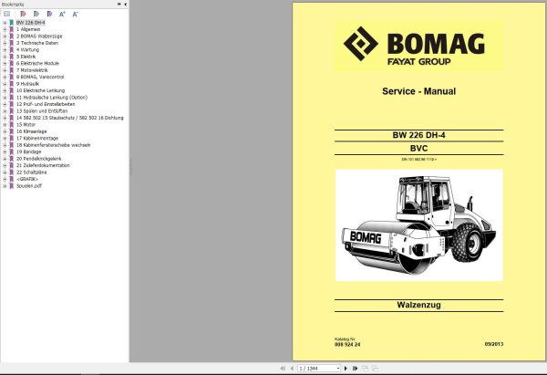547x375 pixels.
Task: Expand the 22 Schaltpläne bookmark node
Action: 5,172
